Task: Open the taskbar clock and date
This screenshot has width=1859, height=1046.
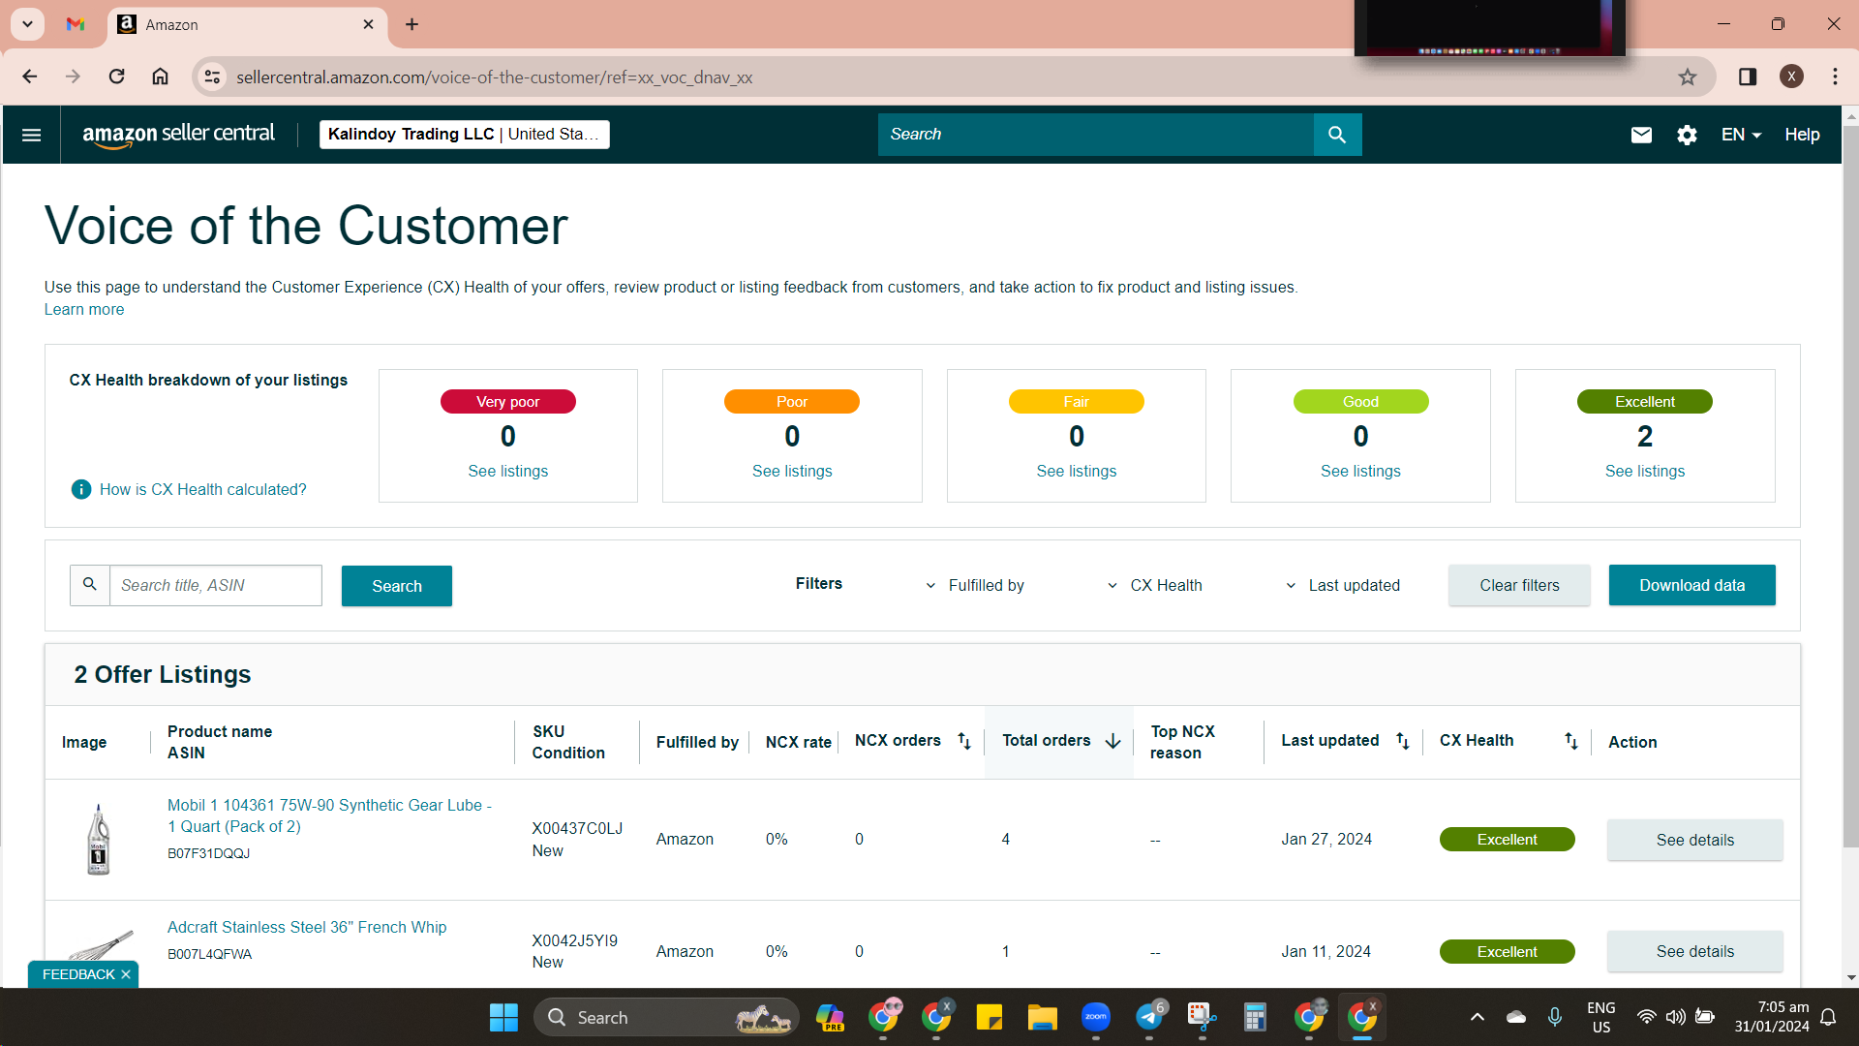Action: pos(1771,1017)
